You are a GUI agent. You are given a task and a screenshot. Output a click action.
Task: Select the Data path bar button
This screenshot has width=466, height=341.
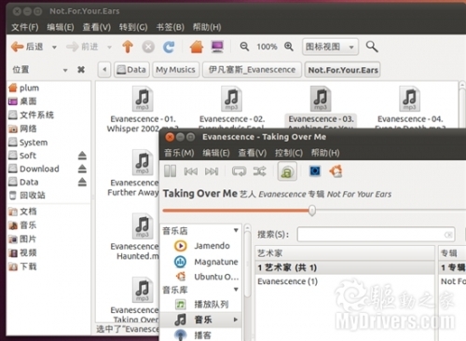131,70
